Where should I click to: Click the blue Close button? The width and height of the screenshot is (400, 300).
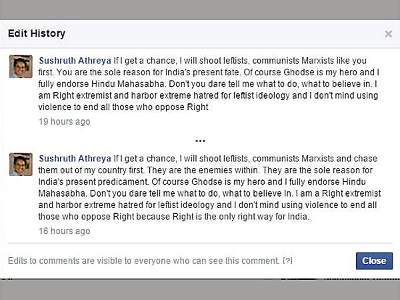pyautogui.click(x=374, y=261)
